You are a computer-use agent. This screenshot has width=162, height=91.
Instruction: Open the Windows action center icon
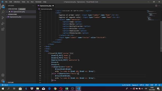(x=158, y=89)
